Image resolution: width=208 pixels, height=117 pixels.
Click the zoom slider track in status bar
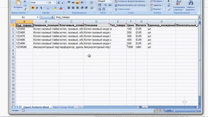185,110
